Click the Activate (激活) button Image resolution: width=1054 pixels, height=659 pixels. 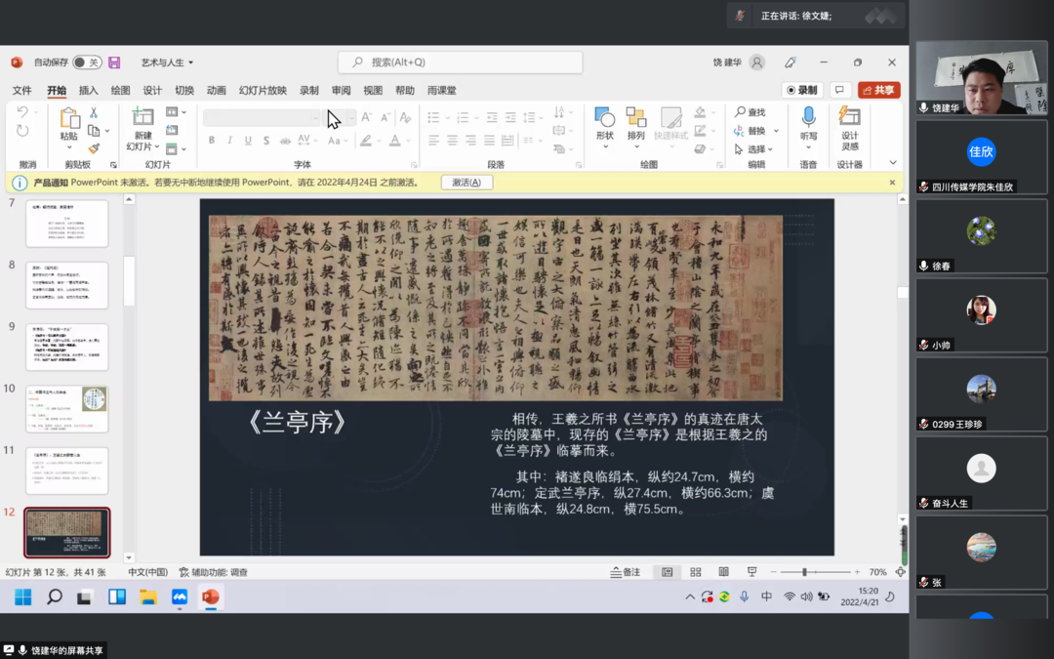tap(466, 183)
